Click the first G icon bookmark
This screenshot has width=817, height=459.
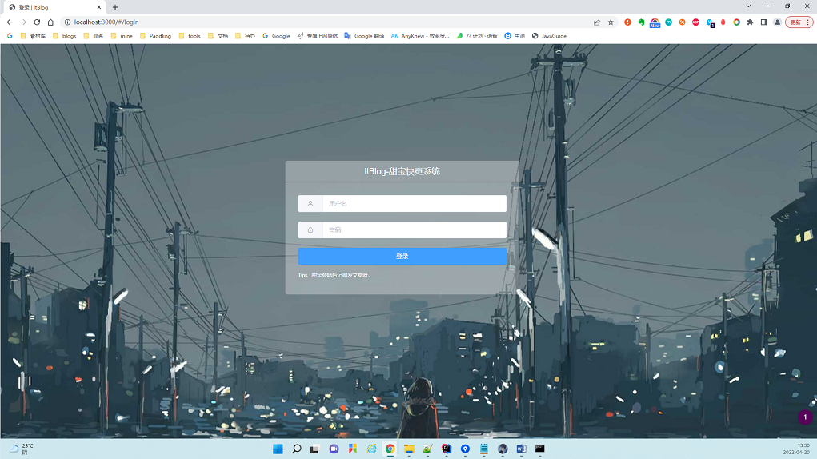[10, 36]
